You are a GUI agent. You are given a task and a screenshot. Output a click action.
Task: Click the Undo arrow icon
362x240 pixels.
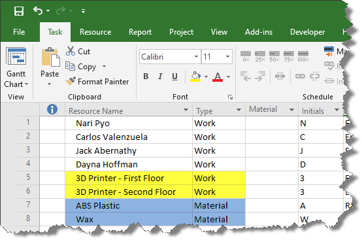(x=38, y=10)
